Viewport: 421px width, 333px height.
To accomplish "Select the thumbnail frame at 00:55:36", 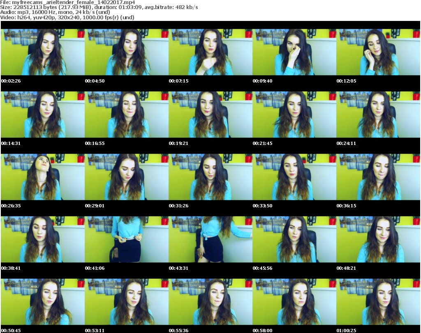I will [x=210, y=302].
